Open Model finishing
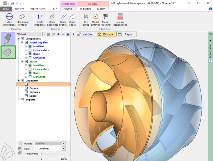Image resolution: width=213 pixels, height=161 pixels. (105, 20)
